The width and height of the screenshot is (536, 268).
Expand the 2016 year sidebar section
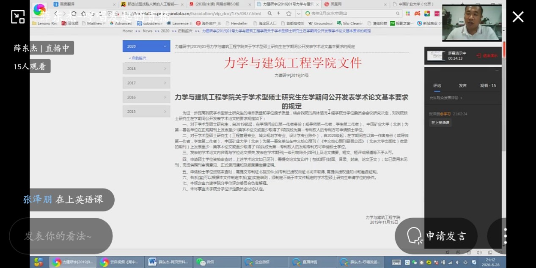click(146, 97)
